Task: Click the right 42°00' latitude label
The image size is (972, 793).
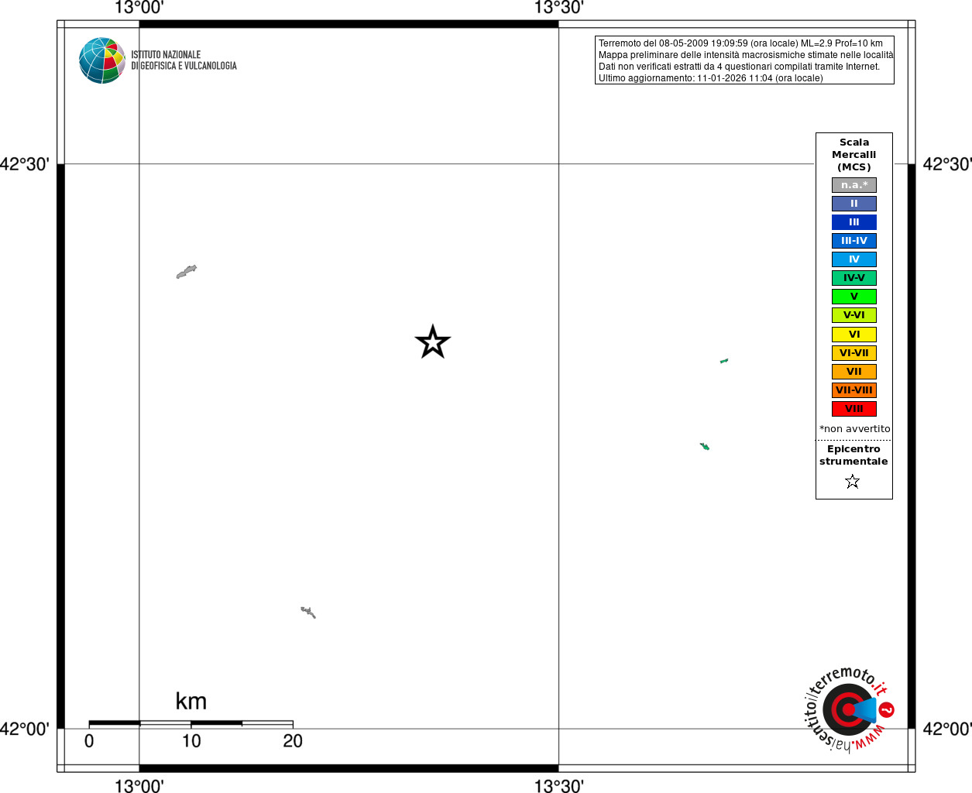Action: 947,729
